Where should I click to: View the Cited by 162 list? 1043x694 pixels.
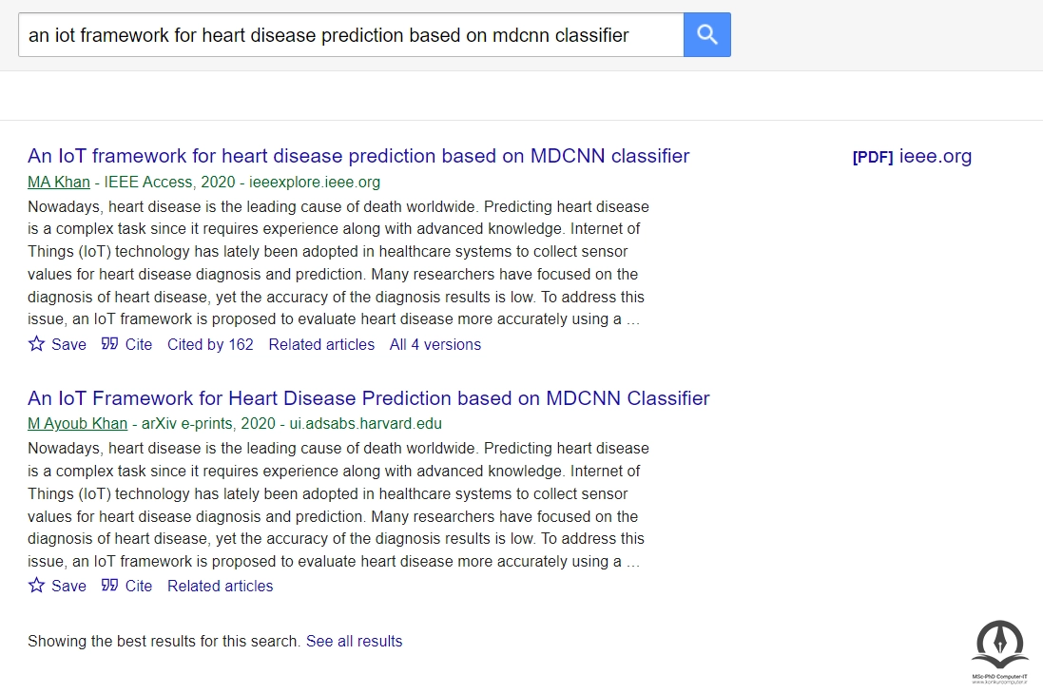[210, 344]
